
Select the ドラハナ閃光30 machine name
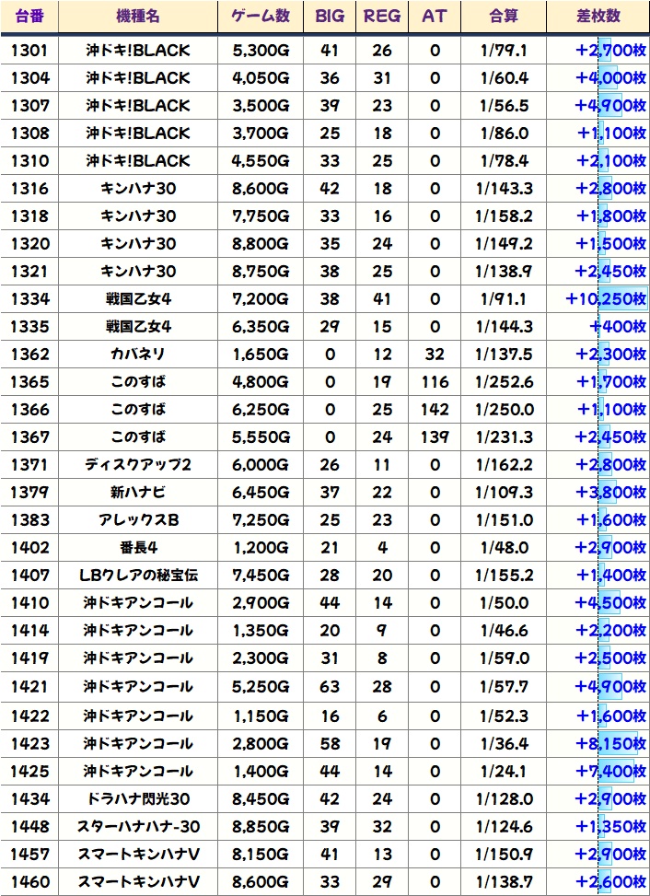[138, 798]
